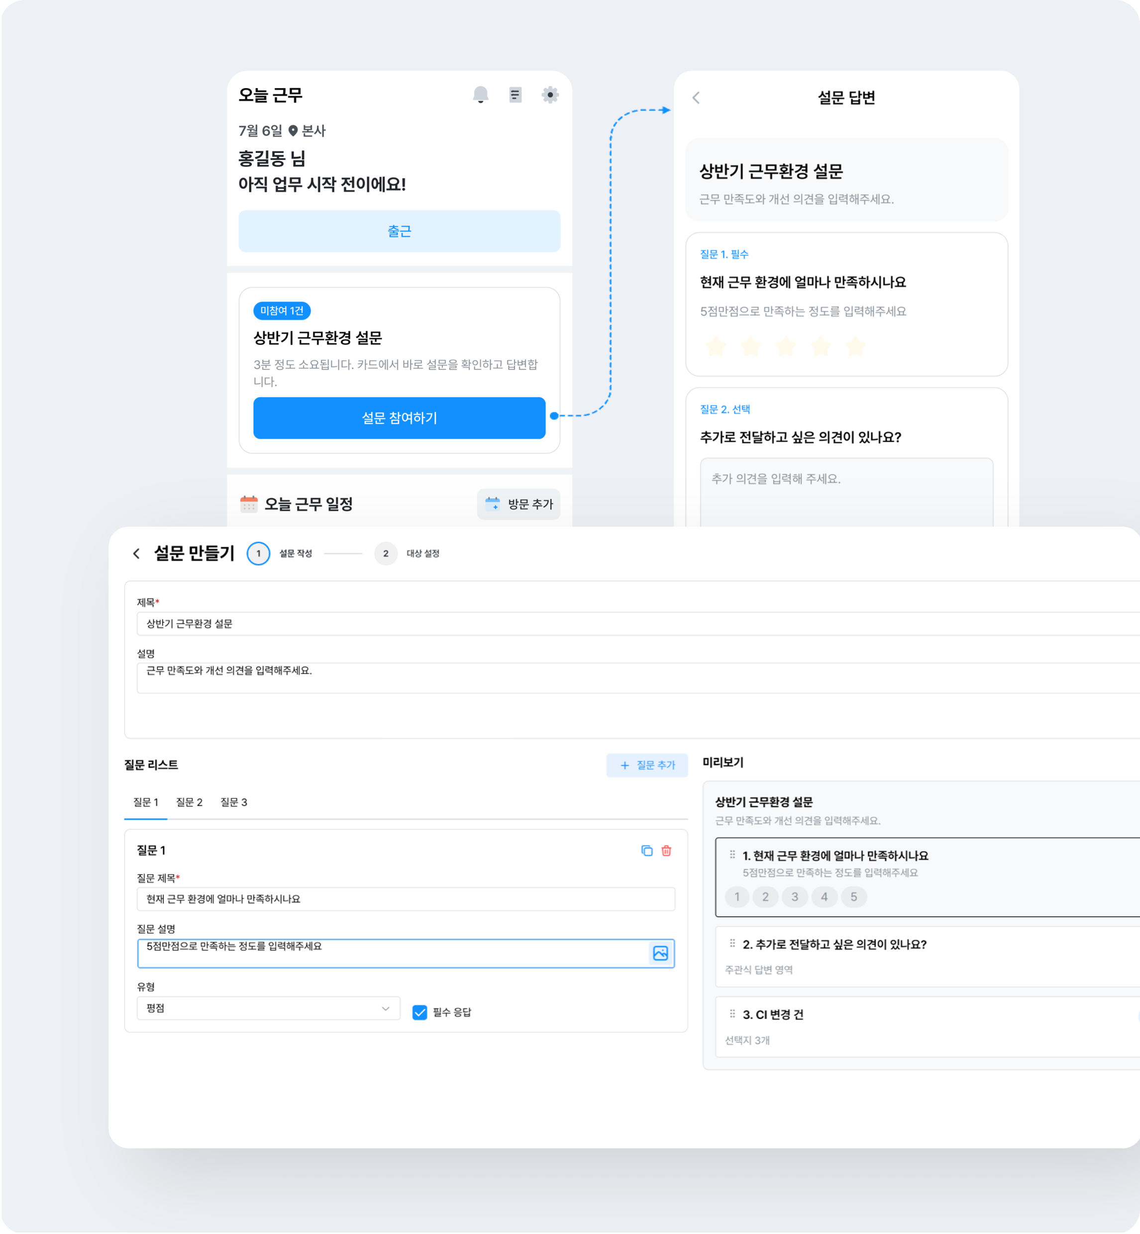Image resolution: width=1140 pixels, height=1234 pixels.
Task: Delete 질문 1 with the trash icon
Action: [666, 851]
